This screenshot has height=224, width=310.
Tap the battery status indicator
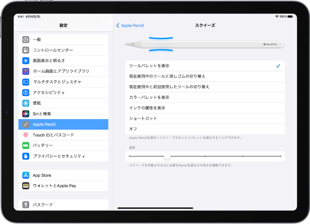tap(290, 17)
